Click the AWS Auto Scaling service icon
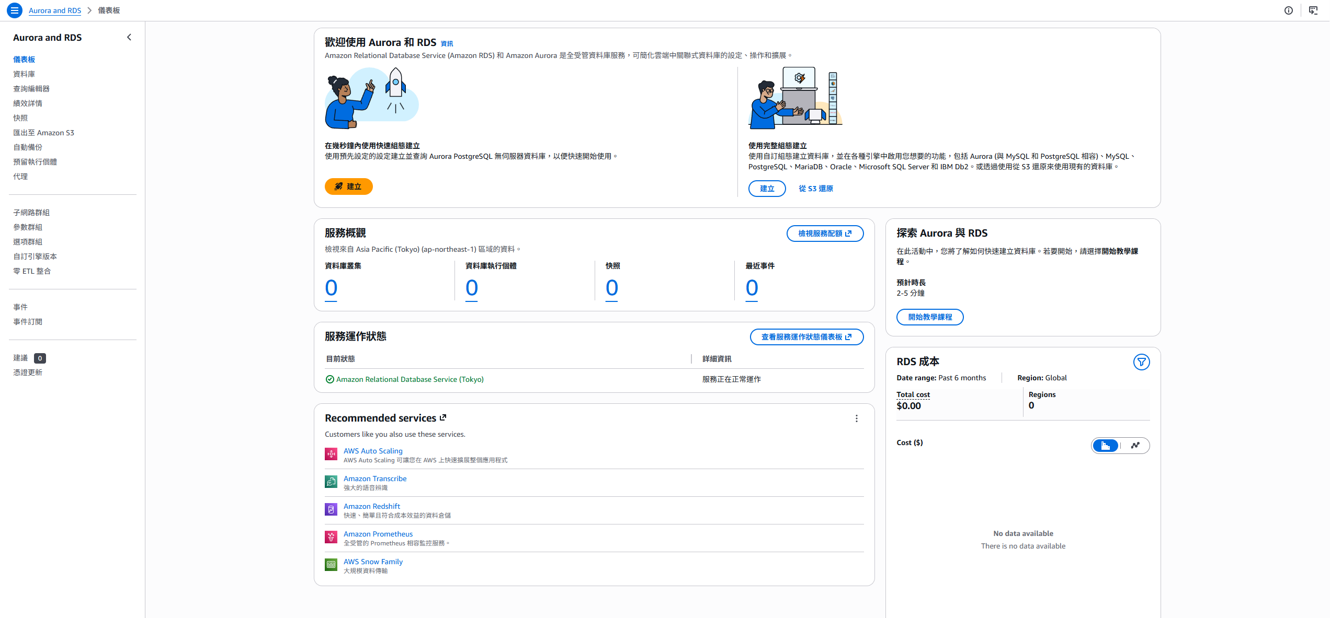 (x=331, y=454)
